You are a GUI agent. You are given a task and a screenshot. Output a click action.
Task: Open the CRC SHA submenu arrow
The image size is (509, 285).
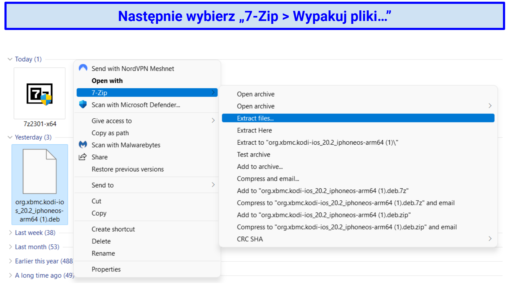(490, 239)
